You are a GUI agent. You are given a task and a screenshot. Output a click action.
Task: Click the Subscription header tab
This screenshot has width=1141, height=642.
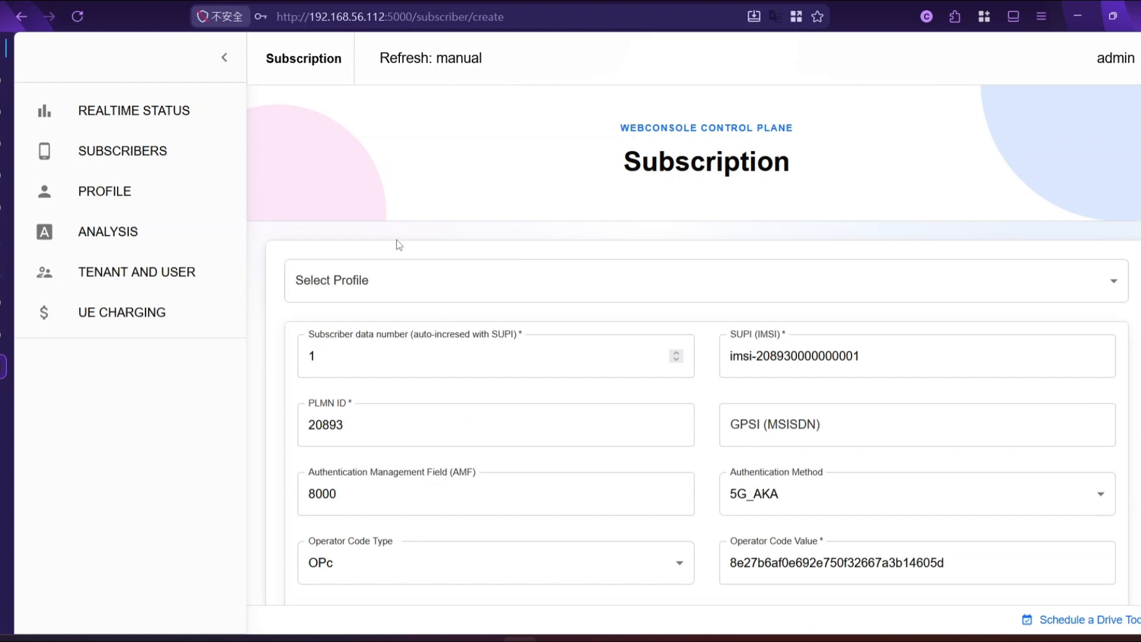click(x=303, y=58)
